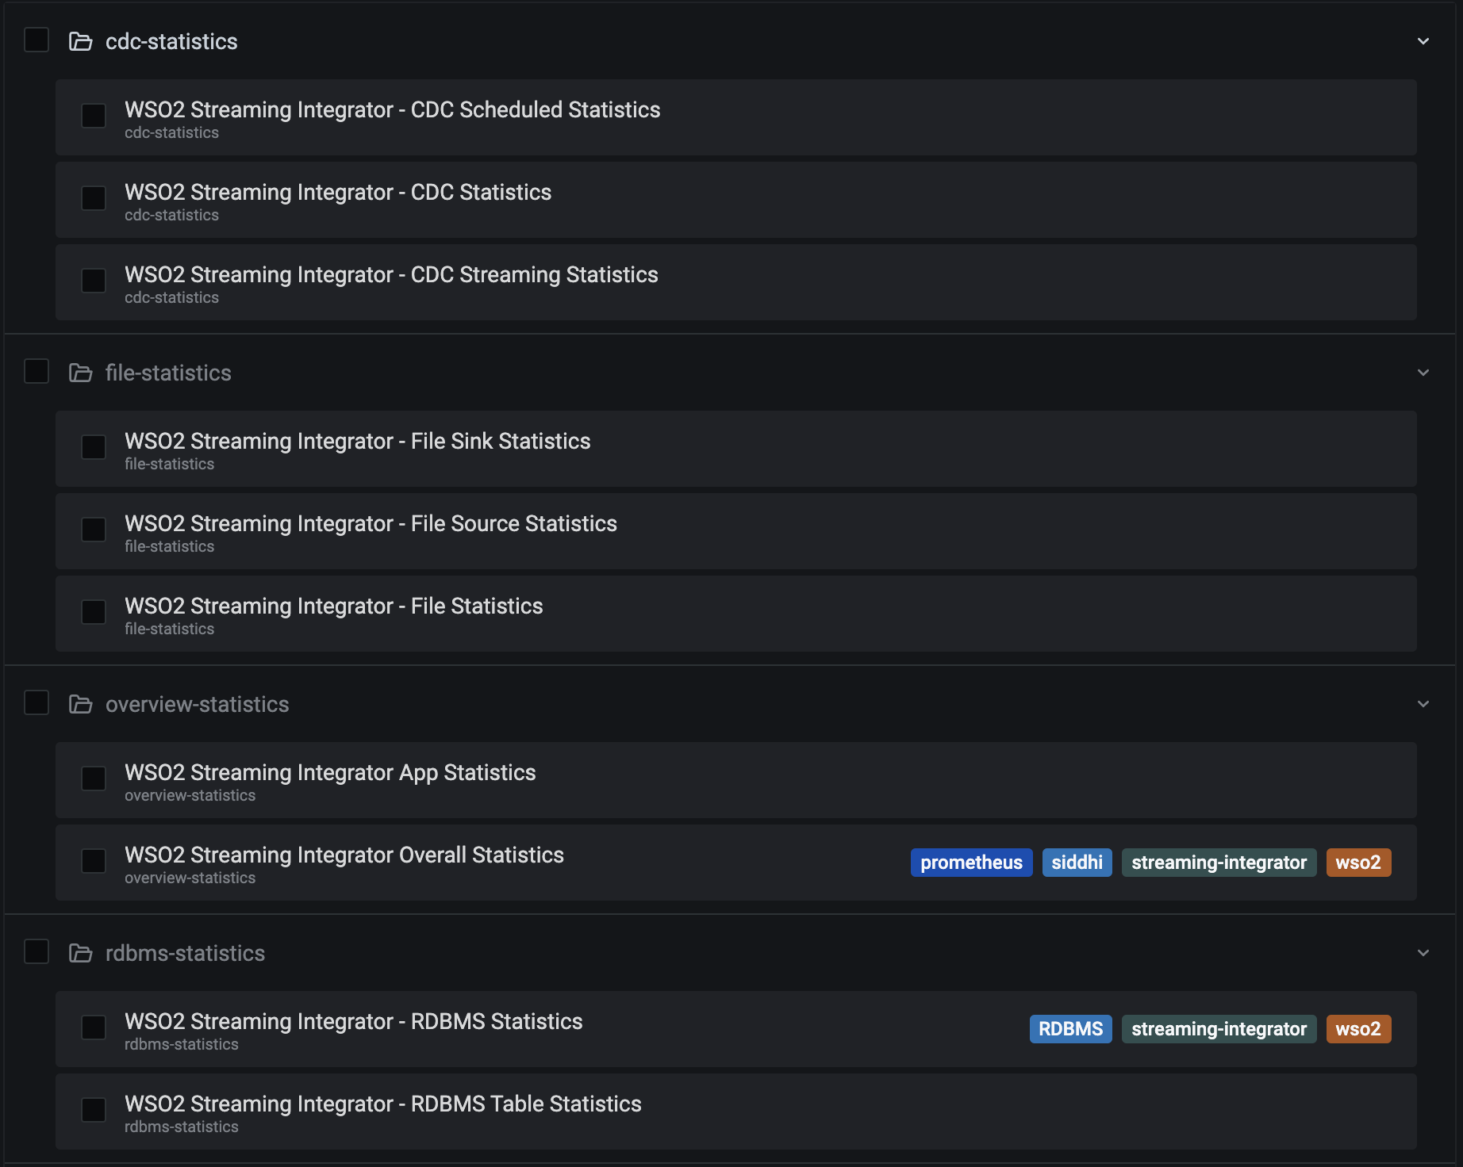Open WSO2 Streaming Integrator - RDBMS Statistics

353,1021
